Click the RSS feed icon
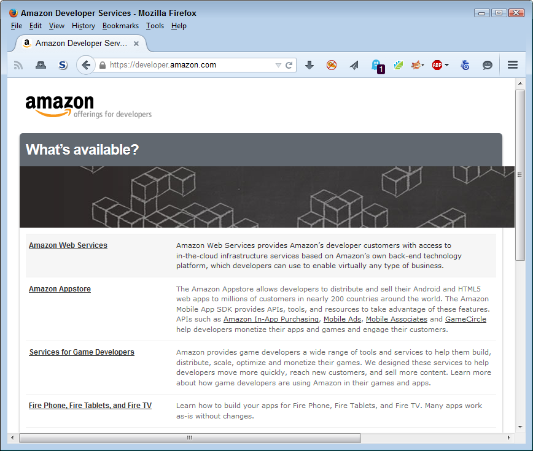533x451 pixels. [18, 64]
